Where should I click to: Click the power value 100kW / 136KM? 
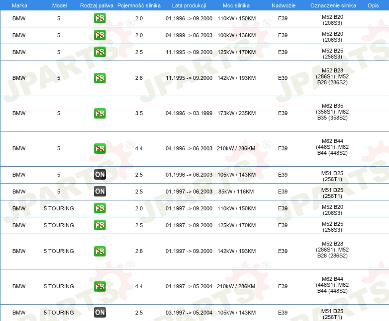click(236, 35)
